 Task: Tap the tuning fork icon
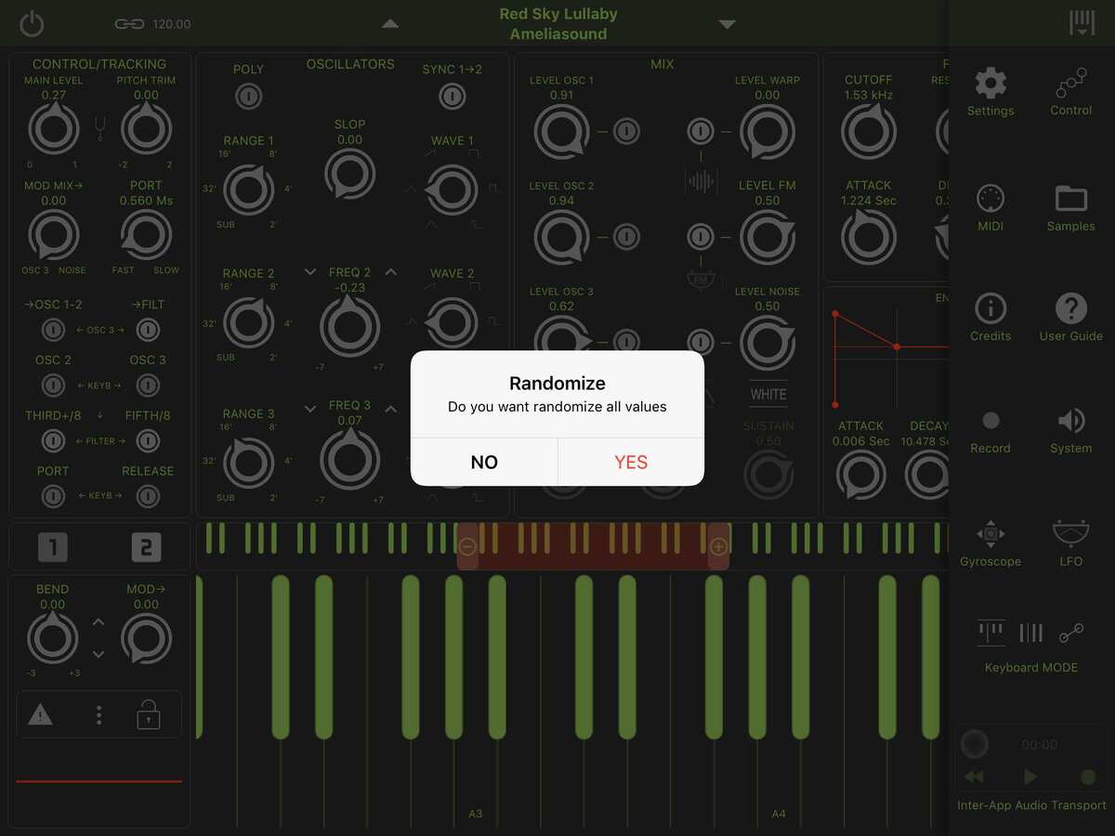[100, 127]
